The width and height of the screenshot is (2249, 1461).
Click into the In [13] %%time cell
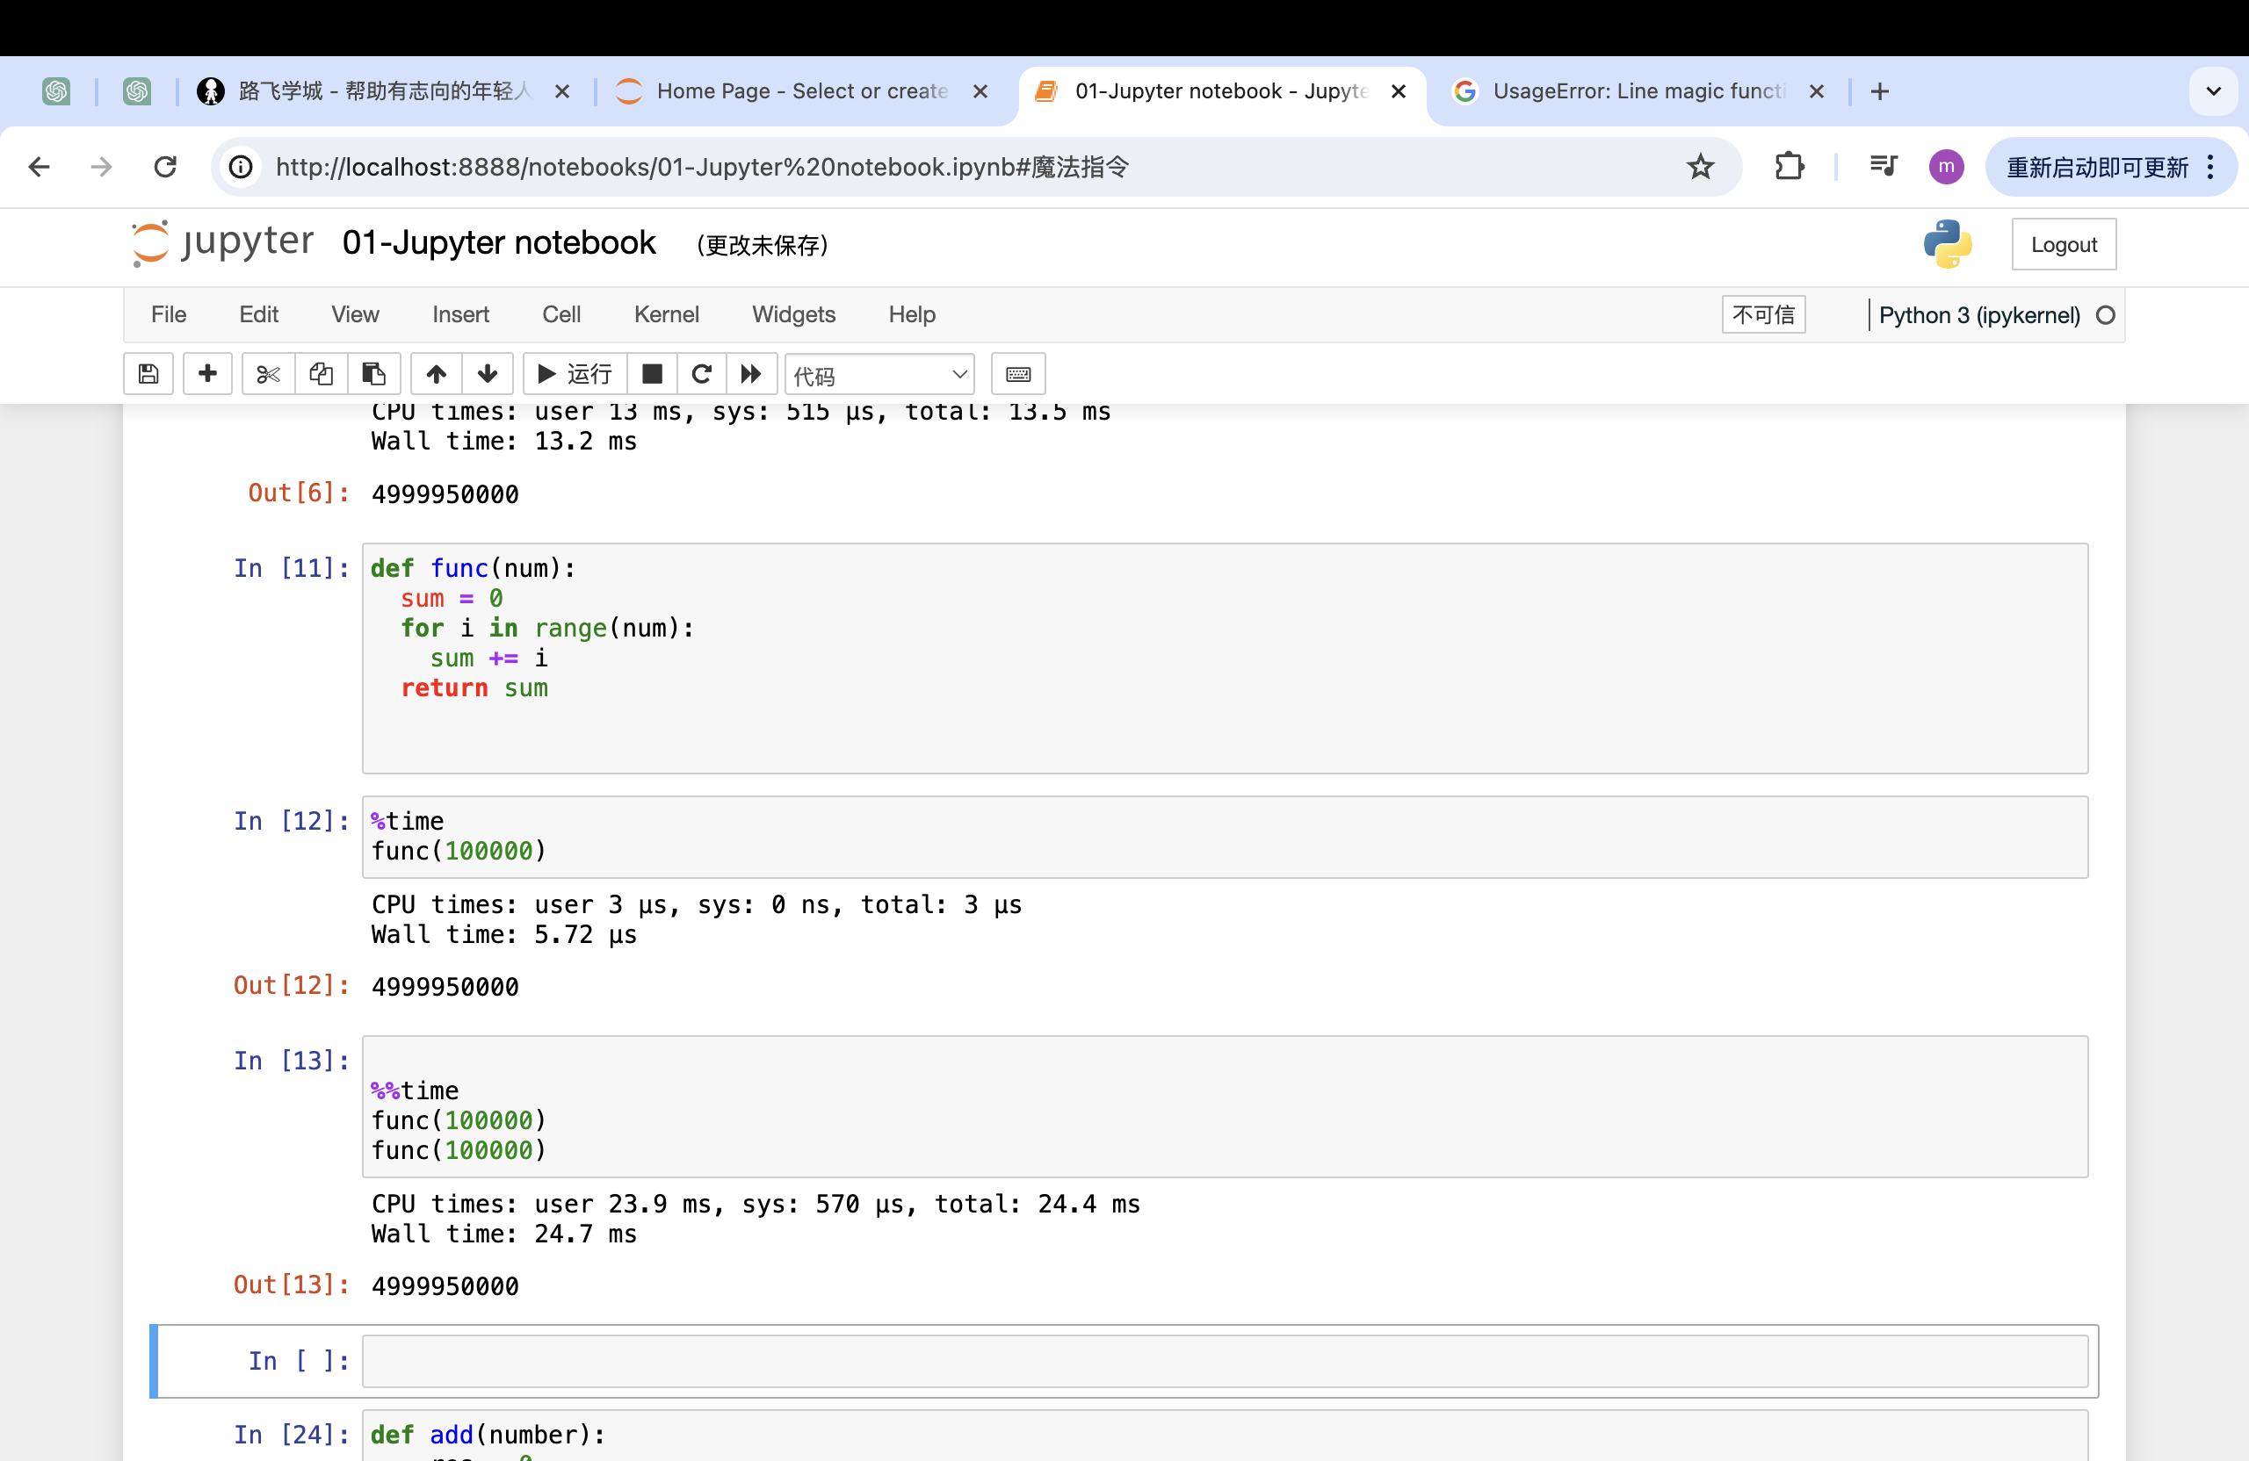point(1225,1106)
